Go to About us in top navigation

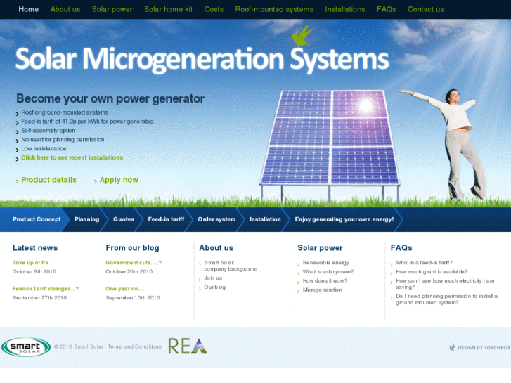click(x=65, y=9)
